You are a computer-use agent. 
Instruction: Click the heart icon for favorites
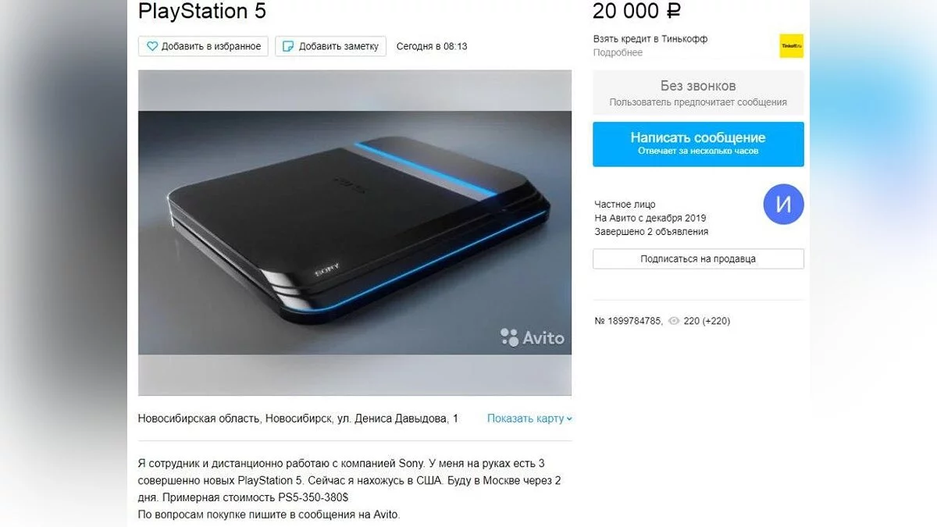coord(152,46)
